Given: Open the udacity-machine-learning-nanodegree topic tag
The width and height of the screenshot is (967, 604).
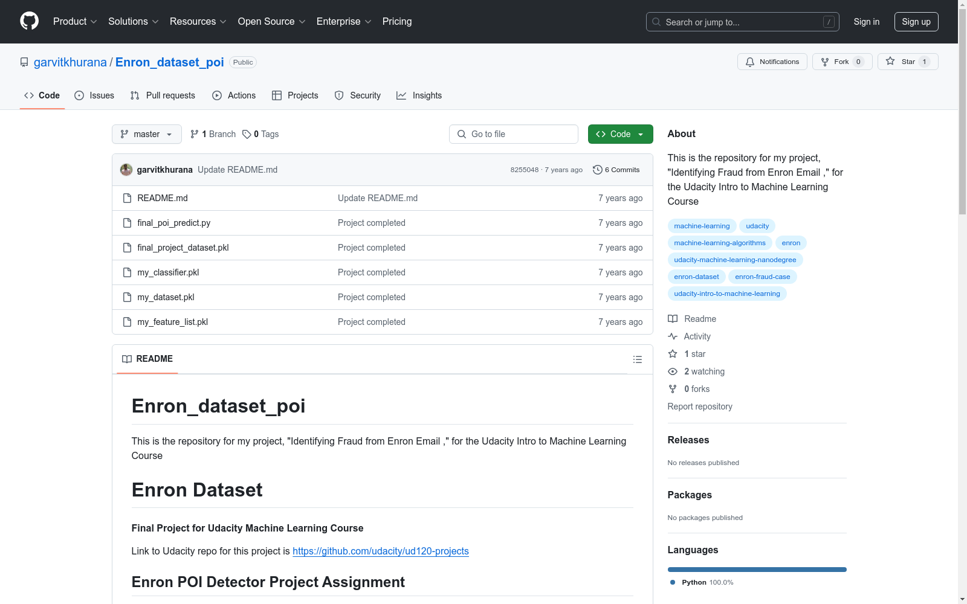Looking at the screenshot, I should [x=736, y=260].
